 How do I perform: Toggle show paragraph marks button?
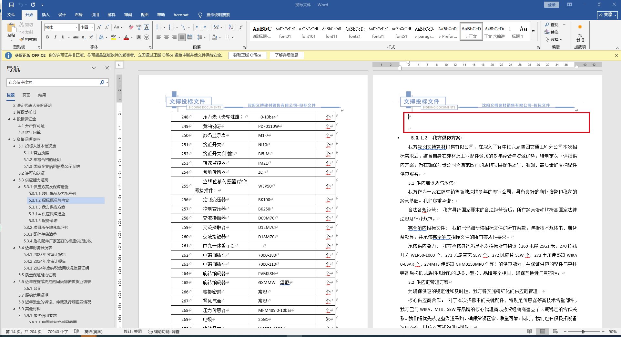(241, 27)
